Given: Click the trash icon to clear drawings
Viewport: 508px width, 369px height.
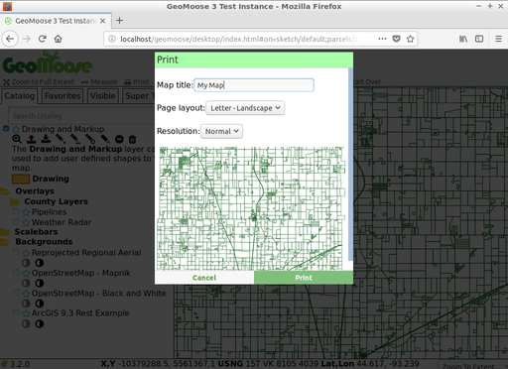Looking at the screenshot, I should point(132,139).
